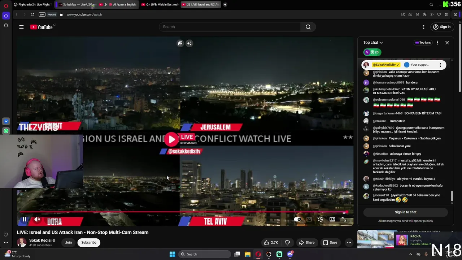Open Opera sidebar bookmarks star
The image size is (462, 260).
click(6, 25)
